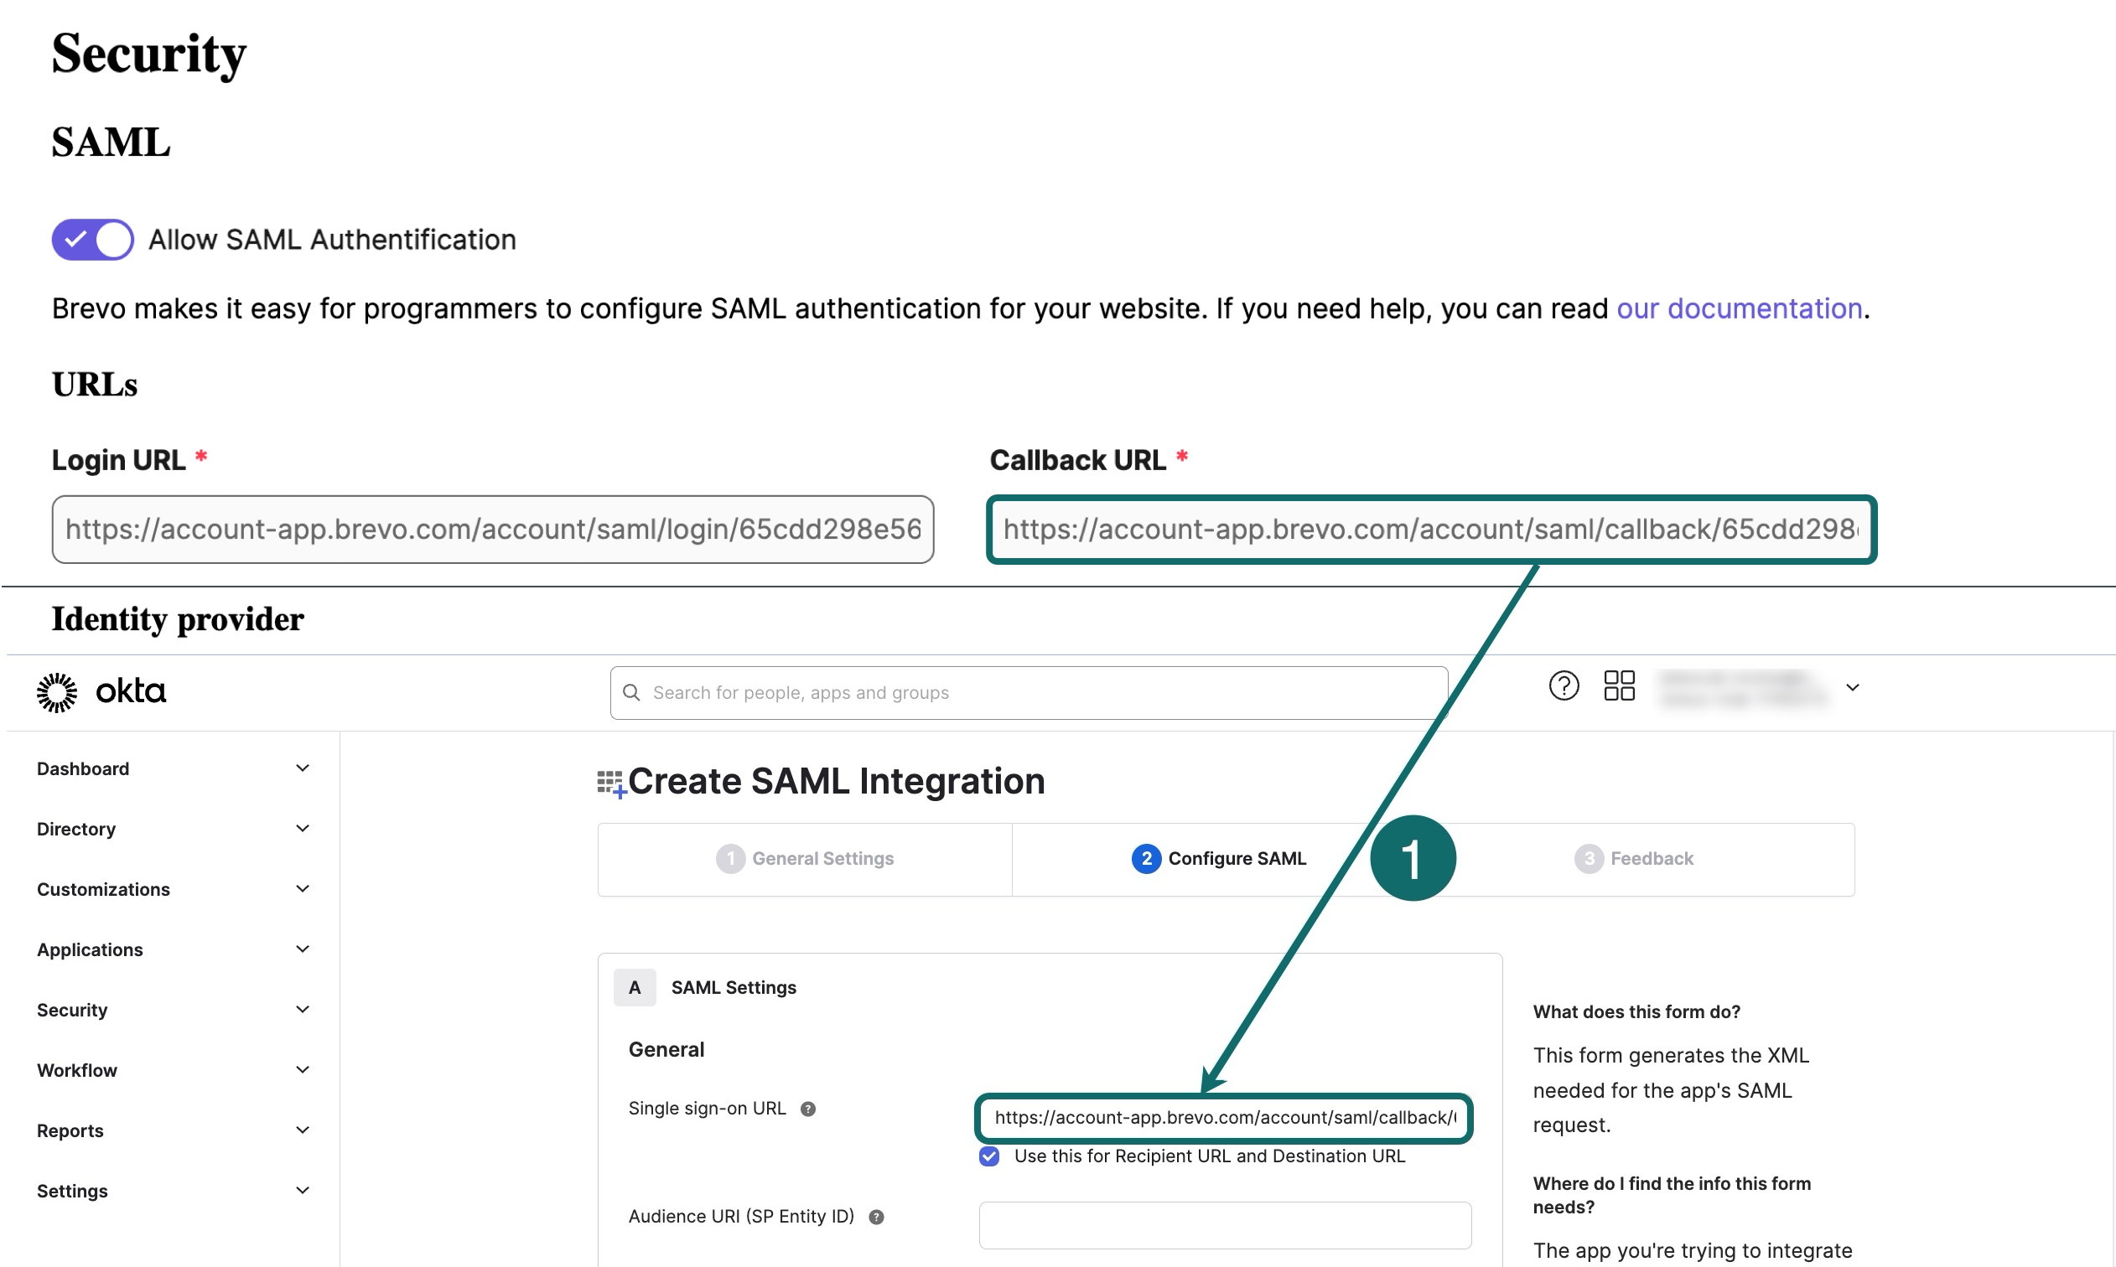
Task: Click the help tooltip beside Audience URI
Action: click(x=876, y=1217)
